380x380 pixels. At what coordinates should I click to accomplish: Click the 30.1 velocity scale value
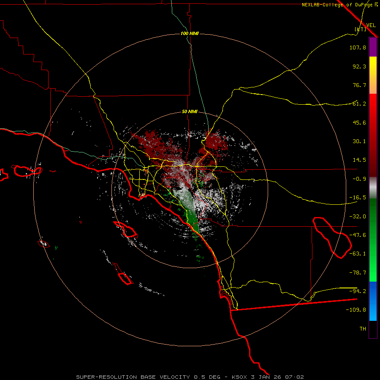click(359, 141)
